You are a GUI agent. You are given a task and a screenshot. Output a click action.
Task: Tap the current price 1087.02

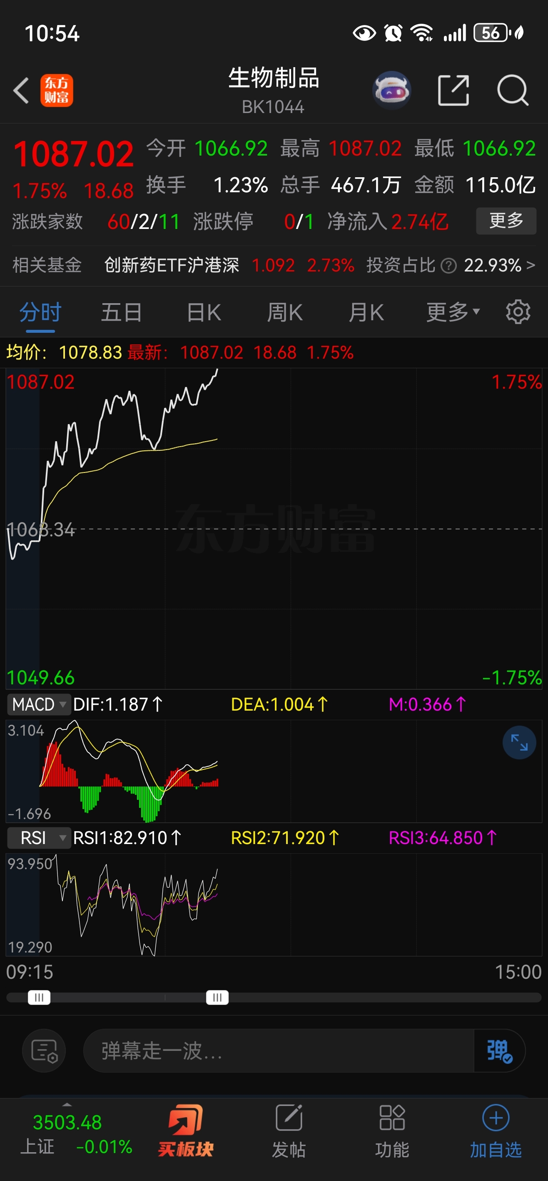pos(73,154)
